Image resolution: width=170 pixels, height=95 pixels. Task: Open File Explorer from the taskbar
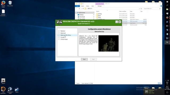167,9
